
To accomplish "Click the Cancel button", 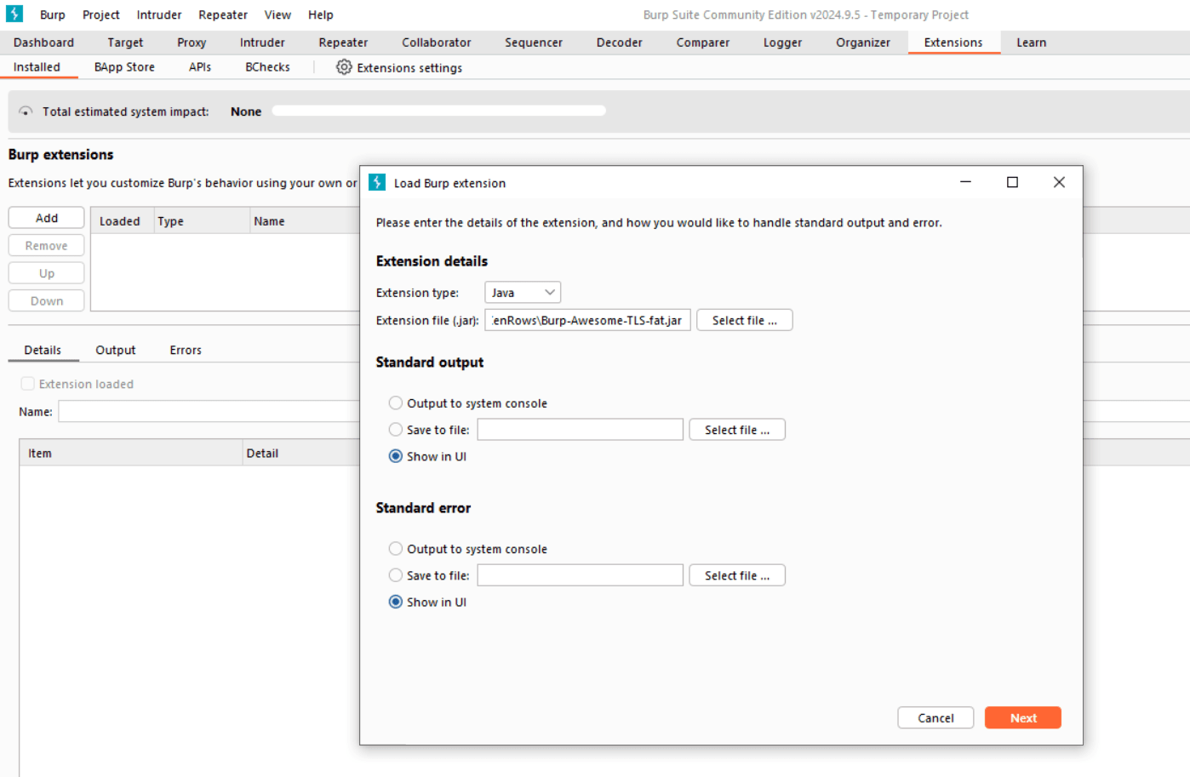I will tap(935, 718).
